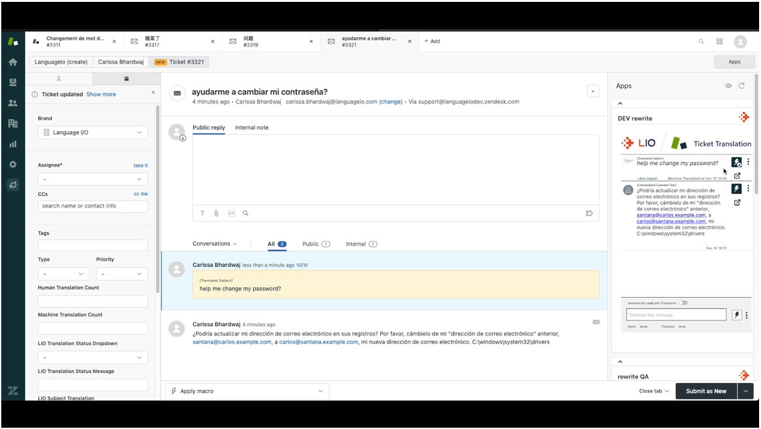
Task: Click the email envelope icon beside ticket title
Action: pyautogui.click(x=177, y=93)
